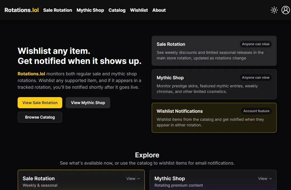Open the About page link

pyautogui.click(x=159, y=10)
